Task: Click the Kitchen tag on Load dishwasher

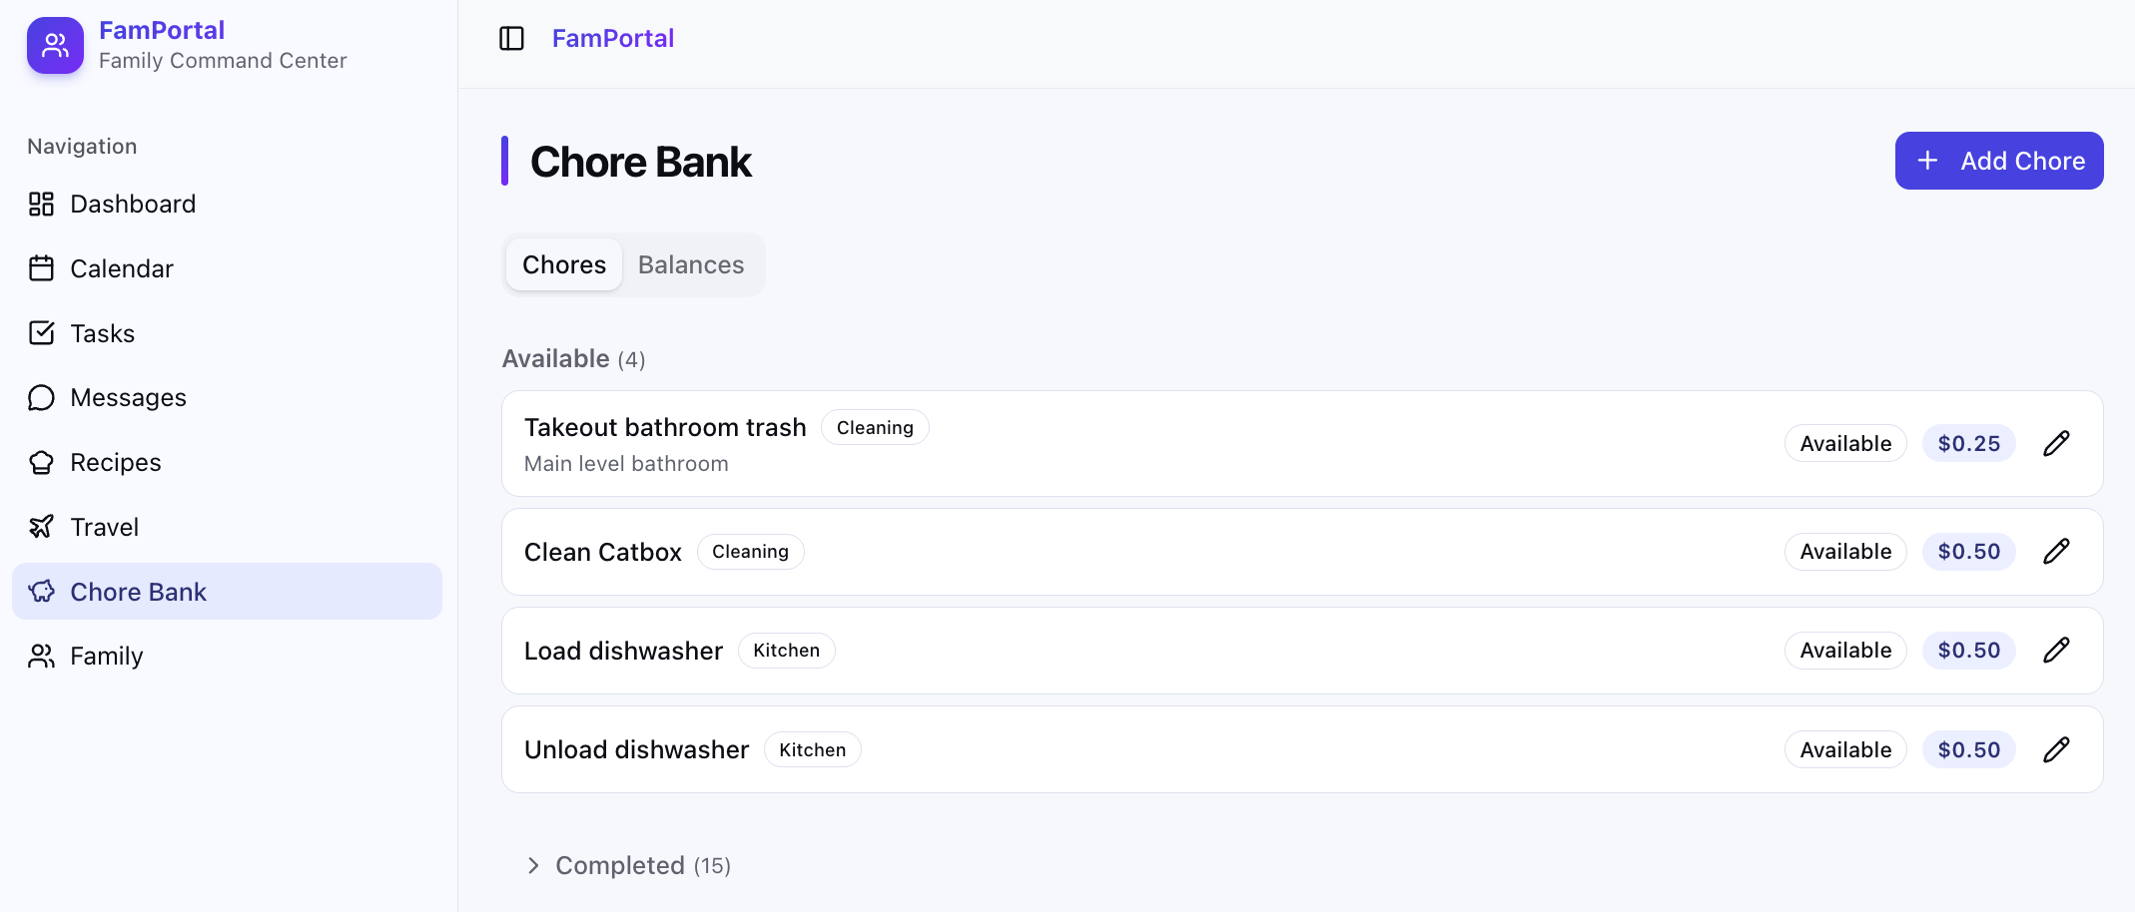Action: click(x=786, y=651)
